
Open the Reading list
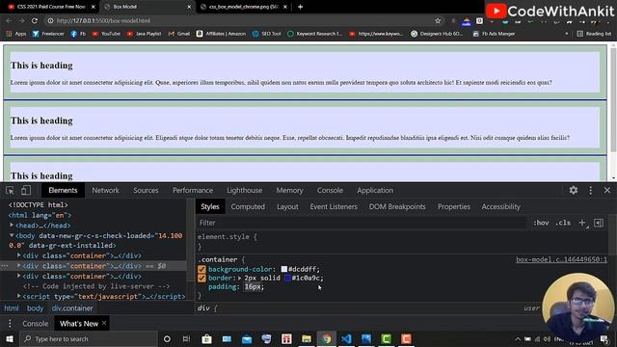(594, 34)
